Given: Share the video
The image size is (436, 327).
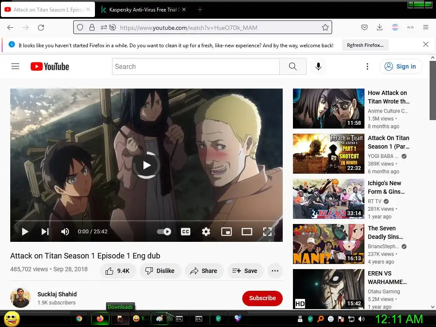Looking at the screenshot, I should pos(204,271).
